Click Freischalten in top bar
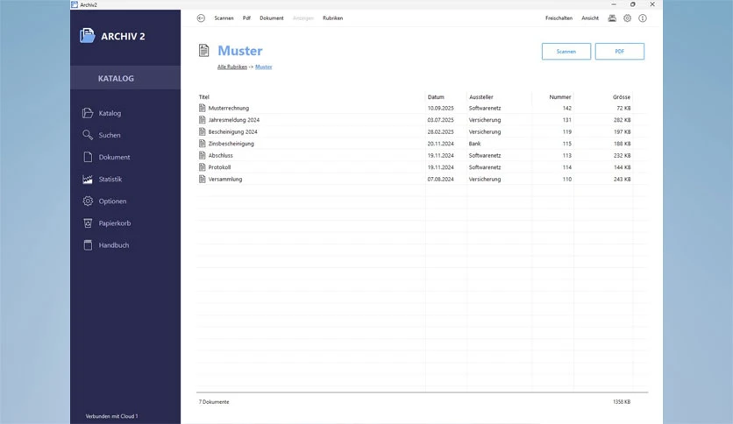Screen dimensions: 733x424 [559, 18]
